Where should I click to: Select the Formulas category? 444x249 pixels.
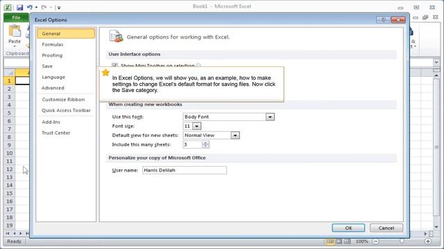(66, 44)
